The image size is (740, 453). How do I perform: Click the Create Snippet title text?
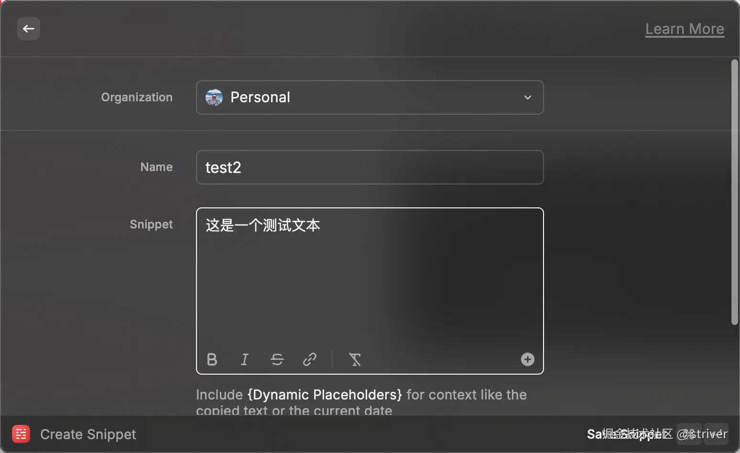(x=88, y=434)
